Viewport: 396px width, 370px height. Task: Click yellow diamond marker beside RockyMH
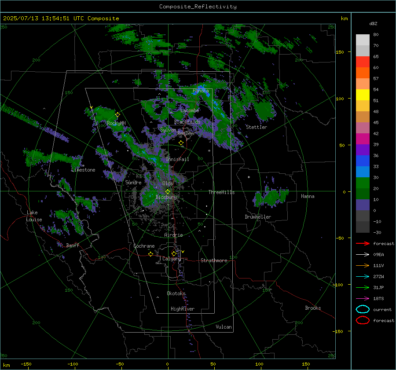117,115
